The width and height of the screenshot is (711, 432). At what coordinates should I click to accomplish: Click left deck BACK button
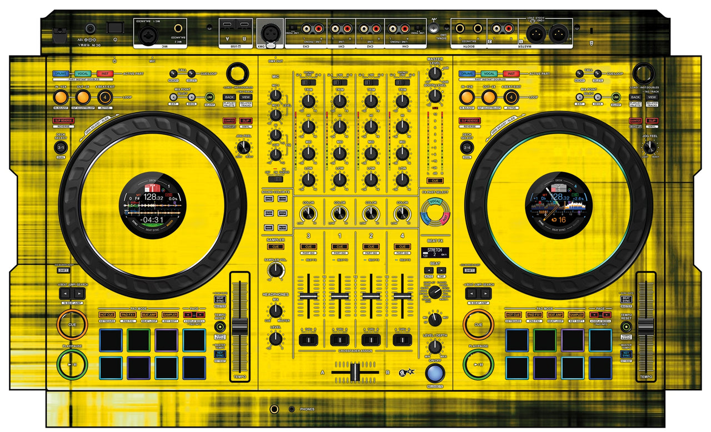pos(229,97)
